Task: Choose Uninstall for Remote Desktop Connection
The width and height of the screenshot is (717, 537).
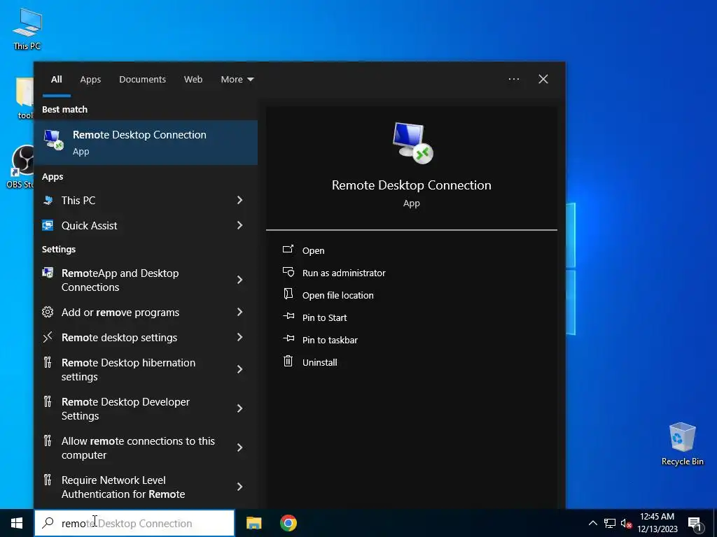Action: click(319, 362)
